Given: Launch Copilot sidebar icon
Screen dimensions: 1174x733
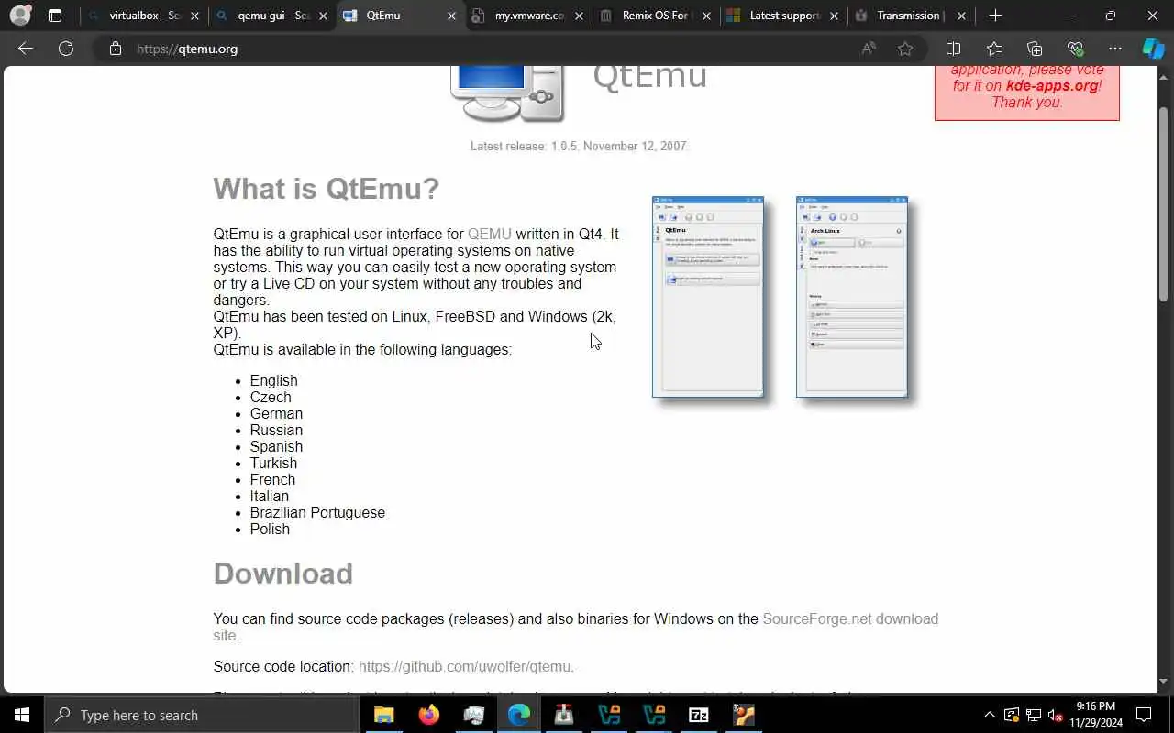Looking at the screenshot, I should pos(1153,49).
